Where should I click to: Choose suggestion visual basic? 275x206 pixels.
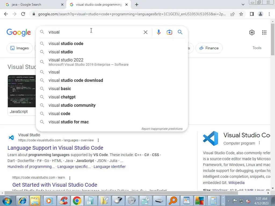coord(112,89)
